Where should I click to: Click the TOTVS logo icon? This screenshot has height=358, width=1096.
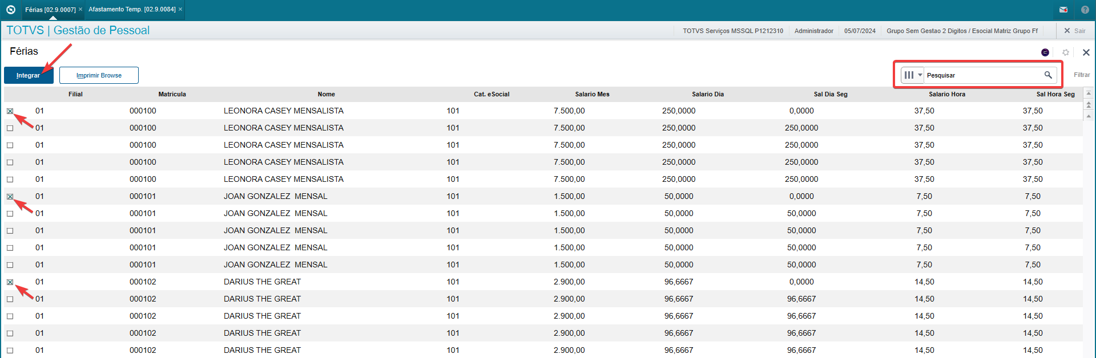click(10, 10)
